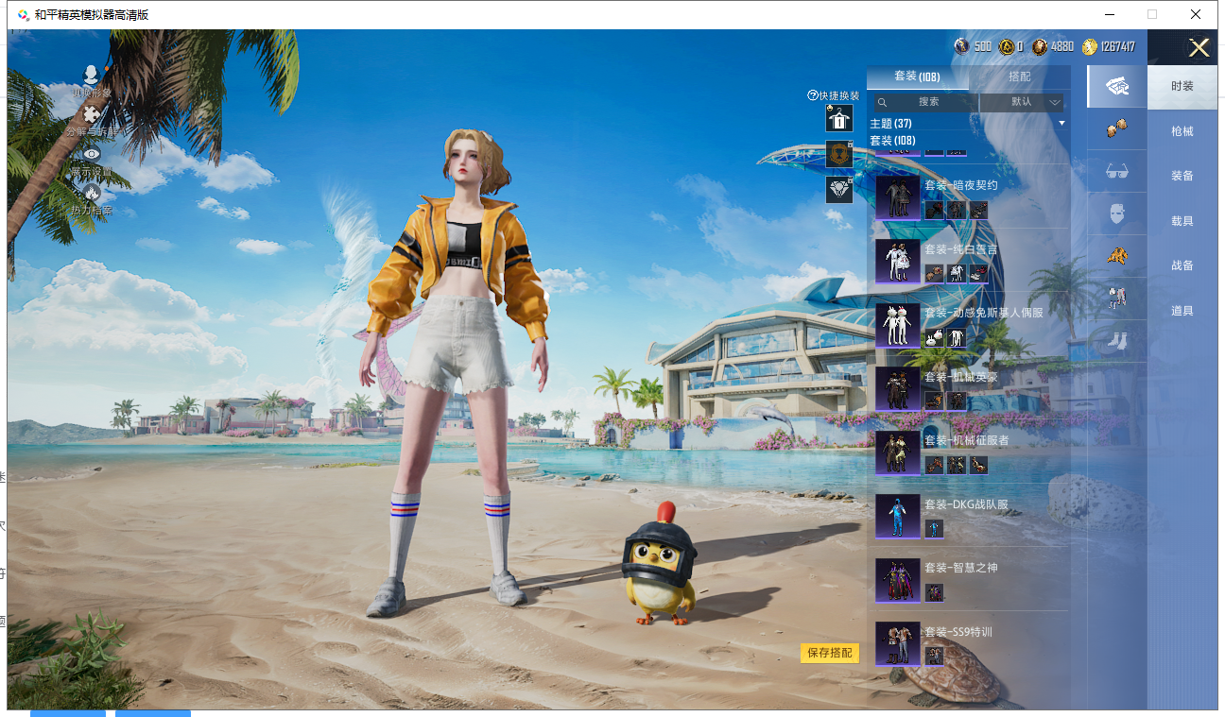This screenshot has height=717, width=1225.
Task: Click the gold coin icon showing 1267417
Action: click(1090, 46)
